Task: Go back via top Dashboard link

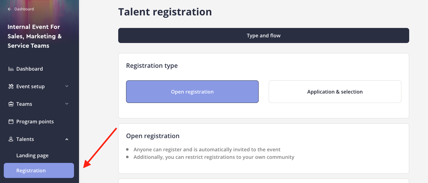Action: 24,9
